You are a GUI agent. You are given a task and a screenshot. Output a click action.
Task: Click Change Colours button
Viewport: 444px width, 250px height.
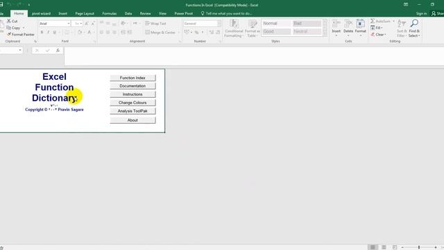pyautogui.click(x=133, y=103)
